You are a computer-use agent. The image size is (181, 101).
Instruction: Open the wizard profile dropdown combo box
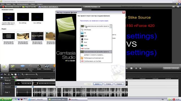coord(96,26)
